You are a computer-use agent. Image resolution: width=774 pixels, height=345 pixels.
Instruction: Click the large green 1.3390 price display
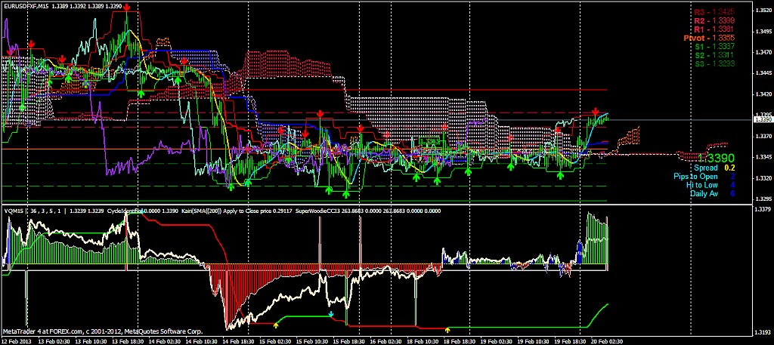pos(716,159)
